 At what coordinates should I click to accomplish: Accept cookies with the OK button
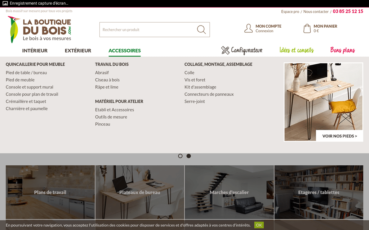259,225
